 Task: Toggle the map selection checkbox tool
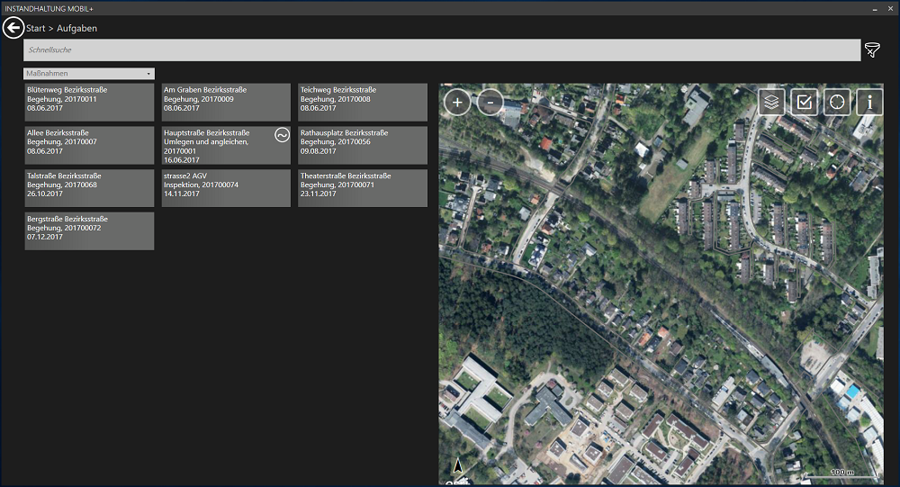pos(804,102)
